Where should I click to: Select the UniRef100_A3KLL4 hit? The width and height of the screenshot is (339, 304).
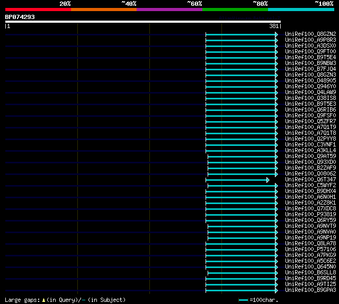pyautogui.click(x=310, y=150)
